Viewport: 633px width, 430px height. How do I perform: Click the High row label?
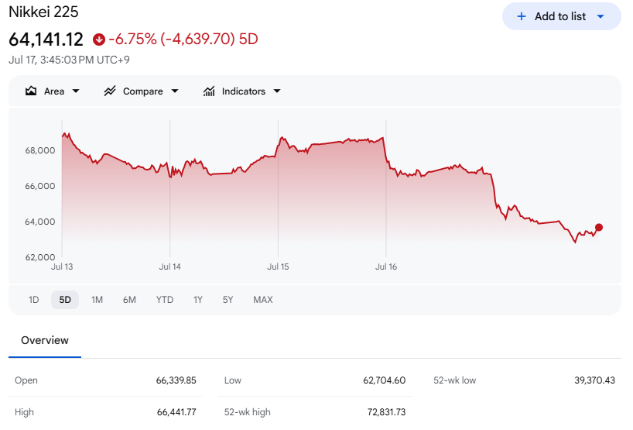[x=24, y=412]
